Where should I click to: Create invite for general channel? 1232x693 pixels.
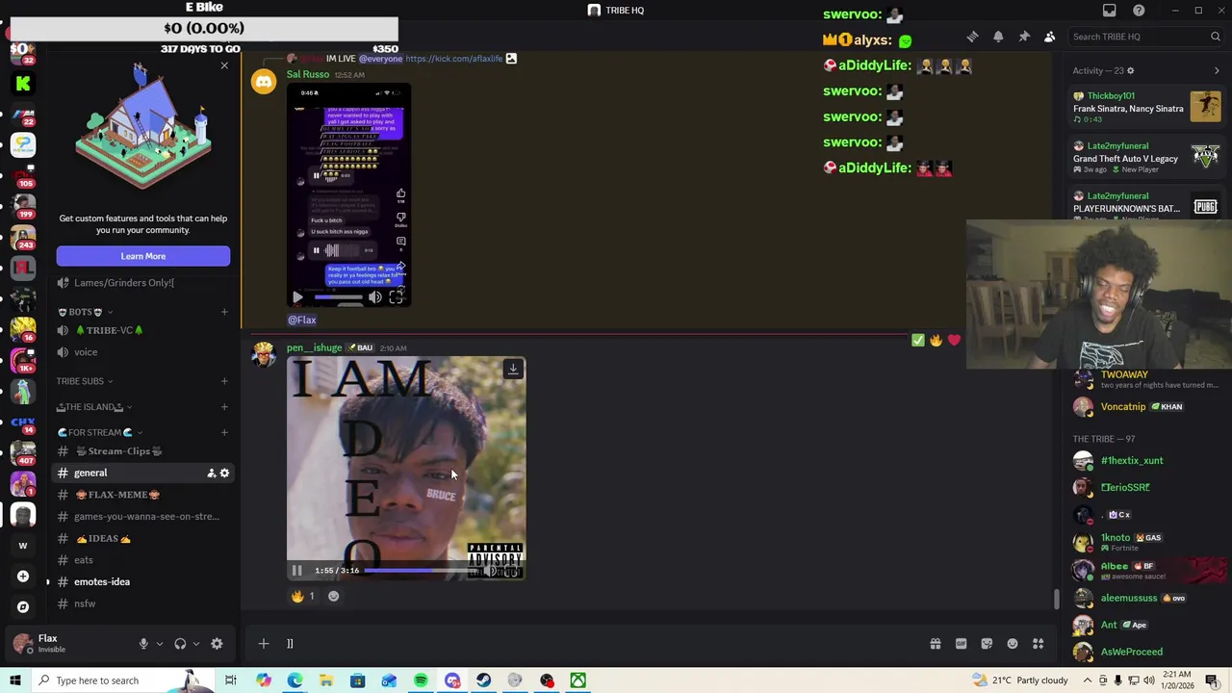click(211, 473)
